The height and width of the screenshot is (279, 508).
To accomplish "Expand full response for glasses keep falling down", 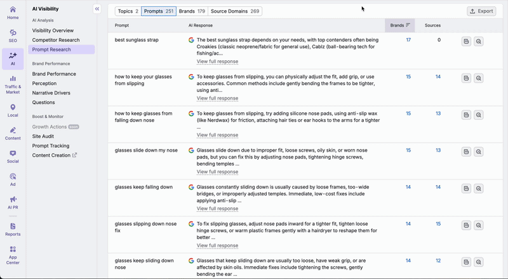I will pos(217,209).
